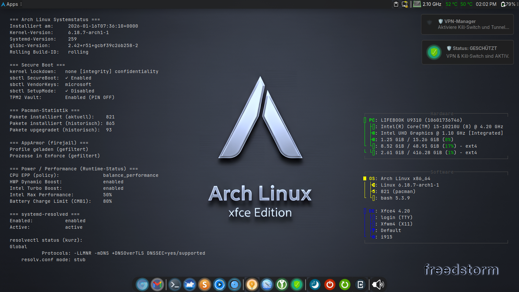Click the "821 (pacman)" packages line

pos(393,191)
